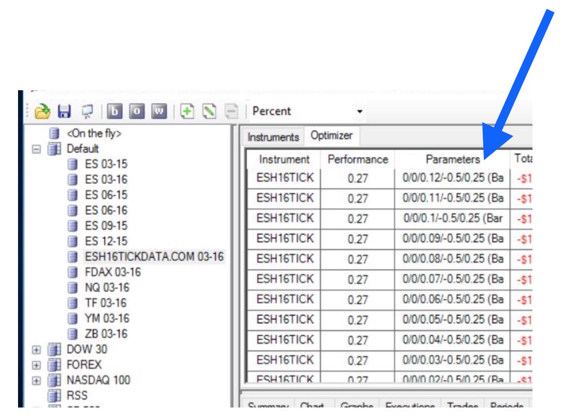Select ES 06-16 in the tree
The image size is (580, 419).
106,211
